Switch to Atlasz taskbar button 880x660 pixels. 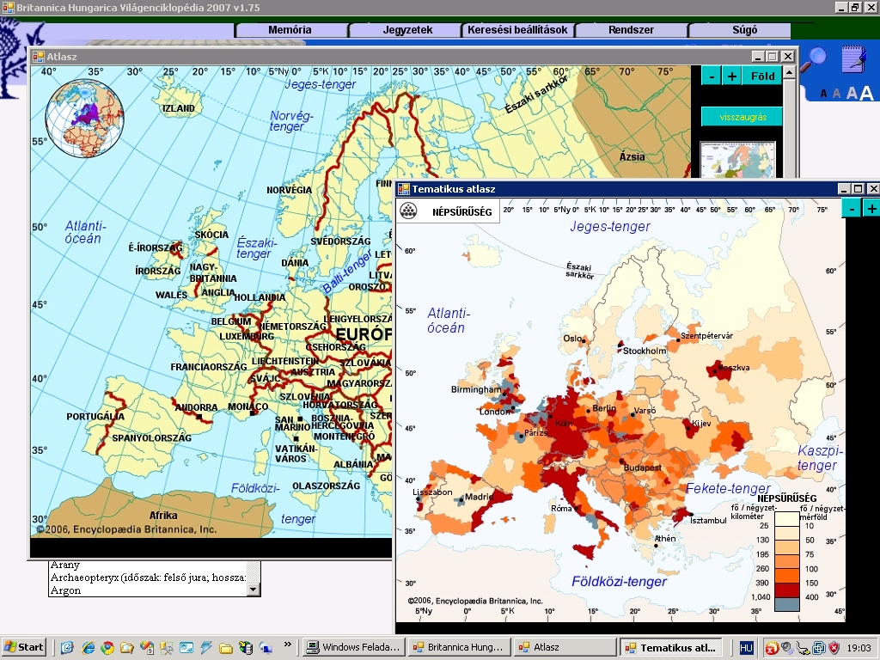pos(565,647)
